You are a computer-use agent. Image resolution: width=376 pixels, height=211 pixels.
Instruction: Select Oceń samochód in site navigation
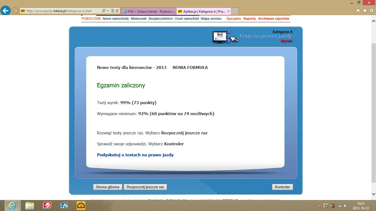pyautogui.click(x=187, y=19)
